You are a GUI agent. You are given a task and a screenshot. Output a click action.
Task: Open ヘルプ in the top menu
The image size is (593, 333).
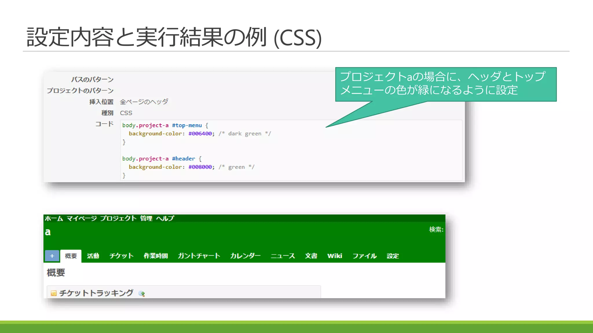[x=165, y=219]
